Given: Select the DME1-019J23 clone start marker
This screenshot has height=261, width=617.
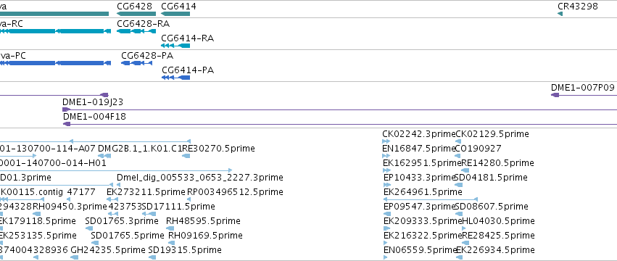Looking at the screenshot, I should point(67,109).
